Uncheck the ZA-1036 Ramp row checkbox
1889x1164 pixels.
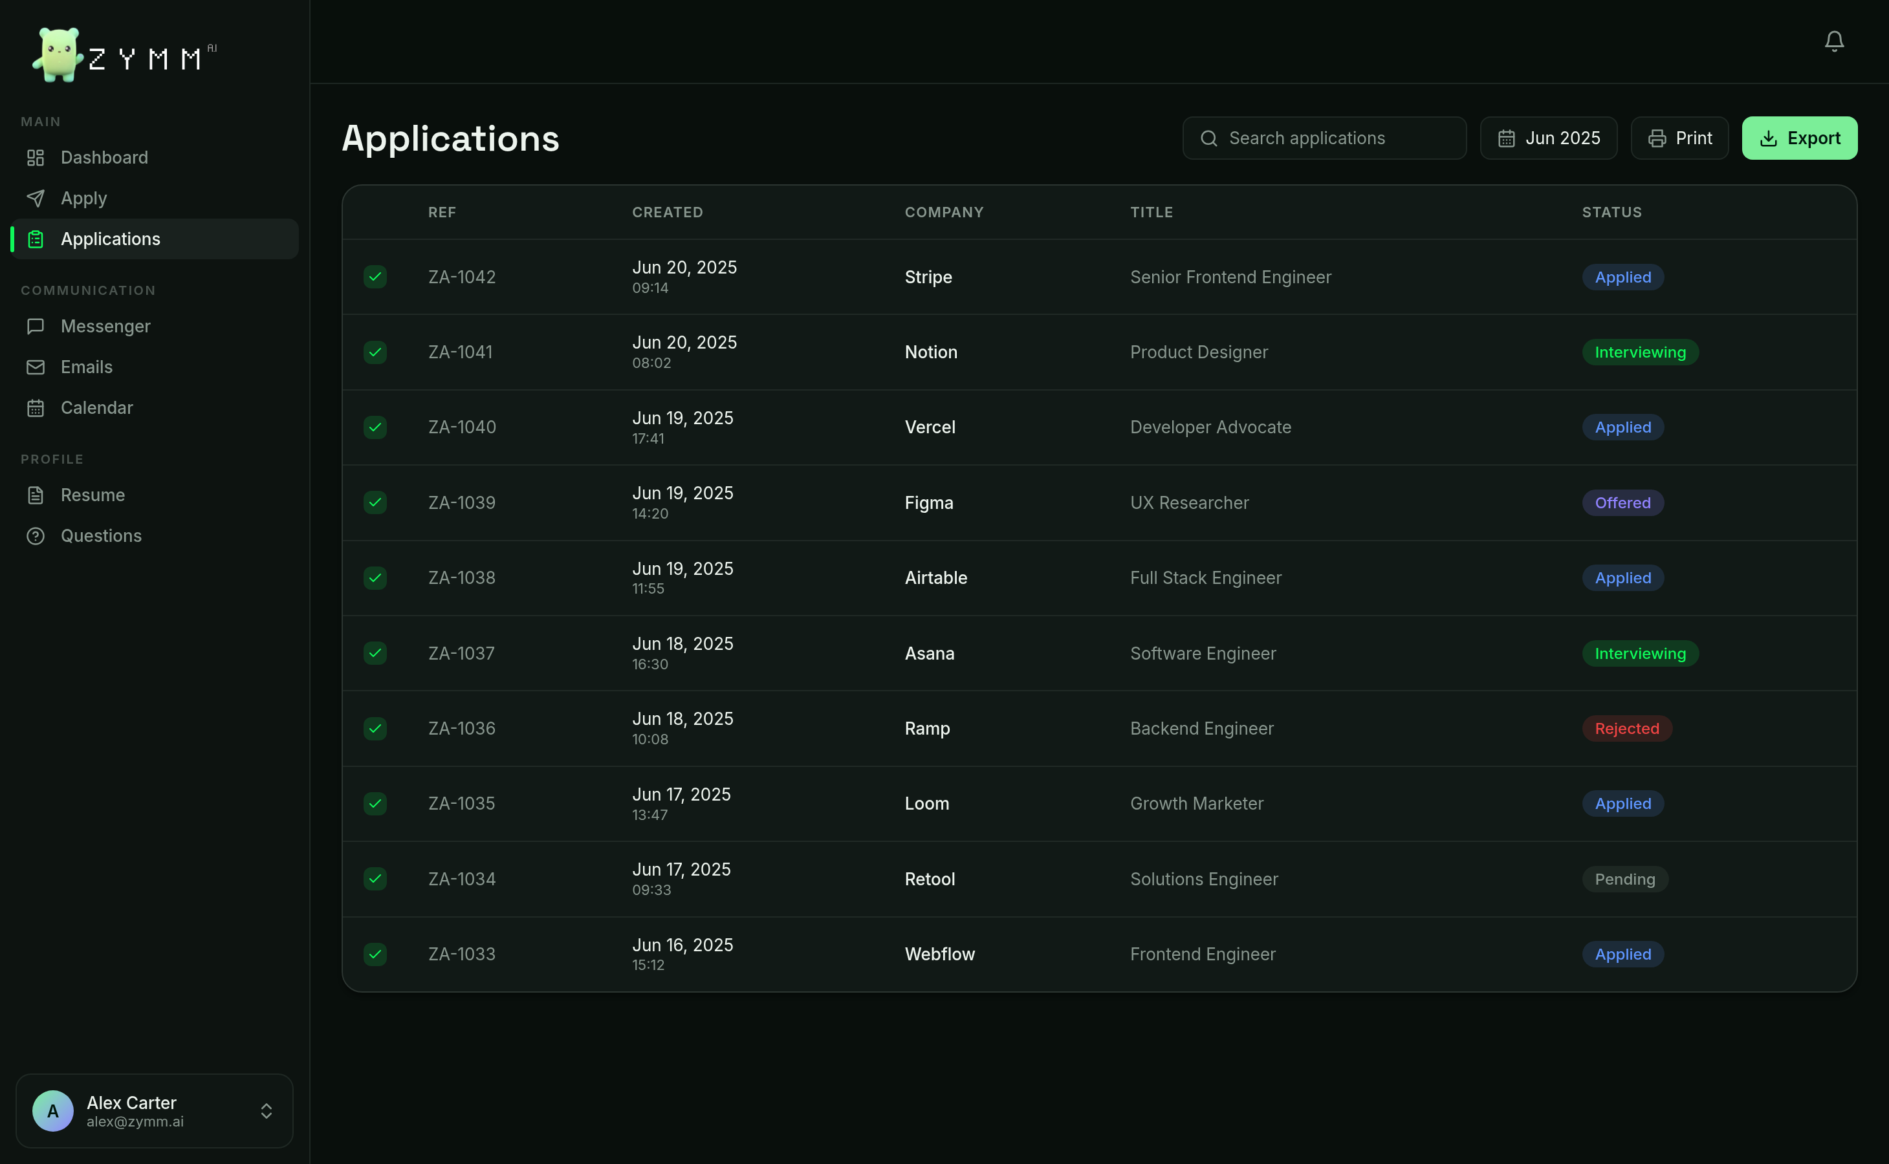(375, 728)
